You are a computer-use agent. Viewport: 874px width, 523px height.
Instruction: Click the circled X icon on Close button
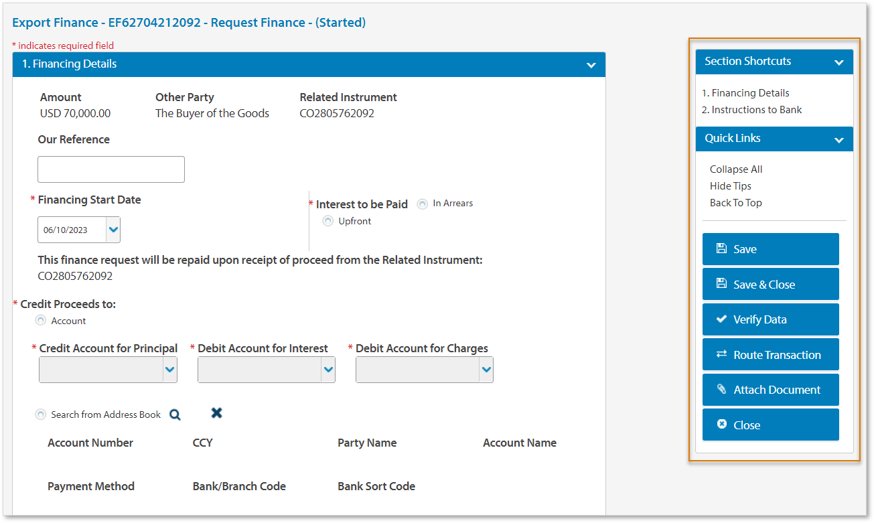click(x=721, y=425)
